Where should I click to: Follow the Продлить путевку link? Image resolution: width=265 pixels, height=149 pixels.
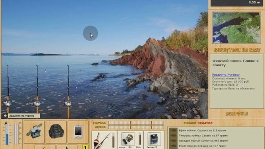[226, 74]
